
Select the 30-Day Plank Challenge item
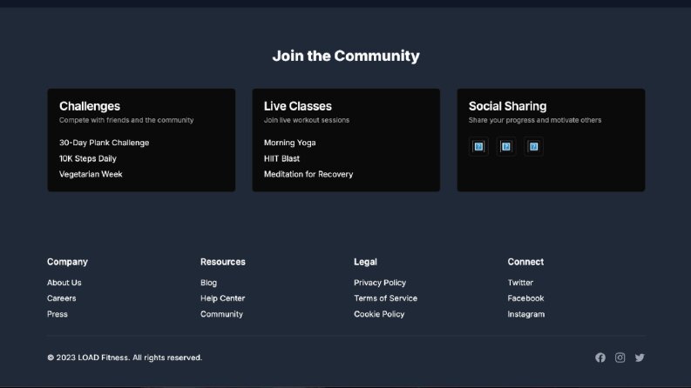(x=104, y=143)
